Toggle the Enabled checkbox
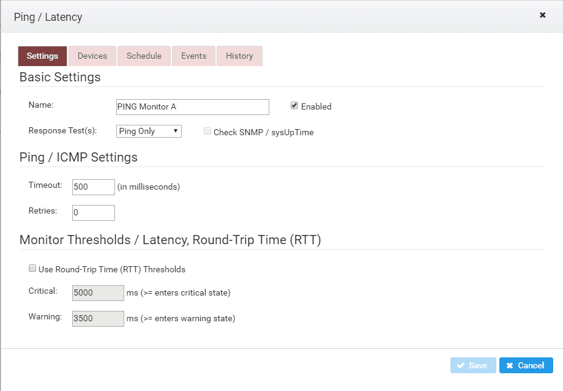This screenshot has width=563, height=391. pos(294,106)
